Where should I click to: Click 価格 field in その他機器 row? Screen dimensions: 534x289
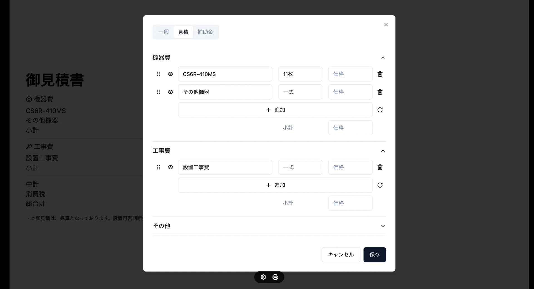[350, 92]
